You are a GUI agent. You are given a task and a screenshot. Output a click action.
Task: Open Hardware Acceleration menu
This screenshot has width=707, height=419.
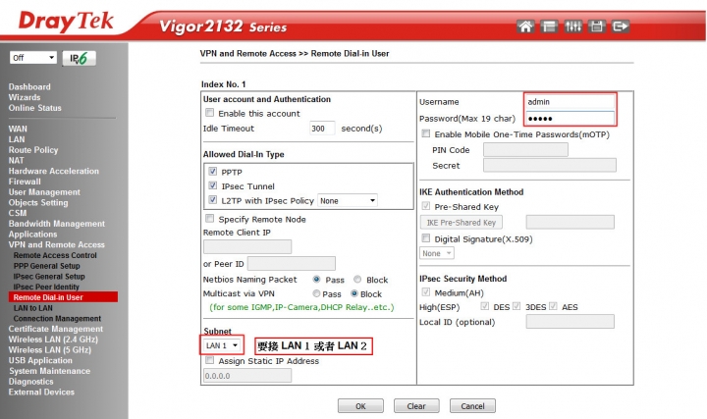(54, 171)
